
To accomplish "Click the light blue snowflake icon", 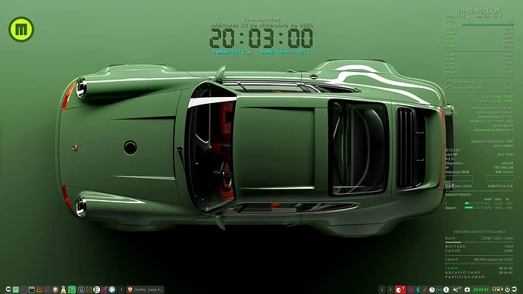I will click(x=111, y=289).
